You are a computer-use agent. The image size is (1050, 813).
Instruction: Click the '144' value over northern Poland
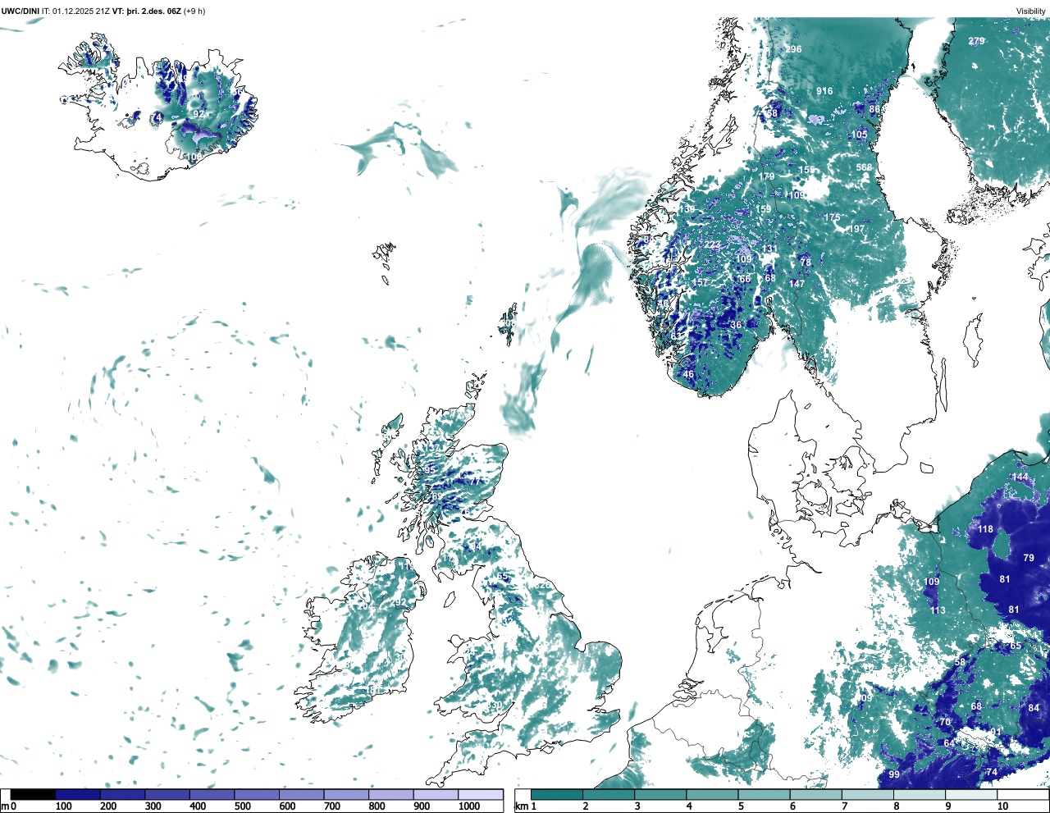1020,477
